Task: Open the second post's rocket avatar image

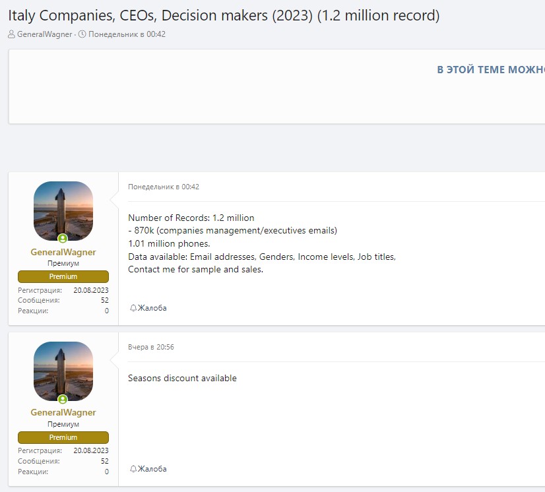Action: pyautogui.click(x=63, y=371)
